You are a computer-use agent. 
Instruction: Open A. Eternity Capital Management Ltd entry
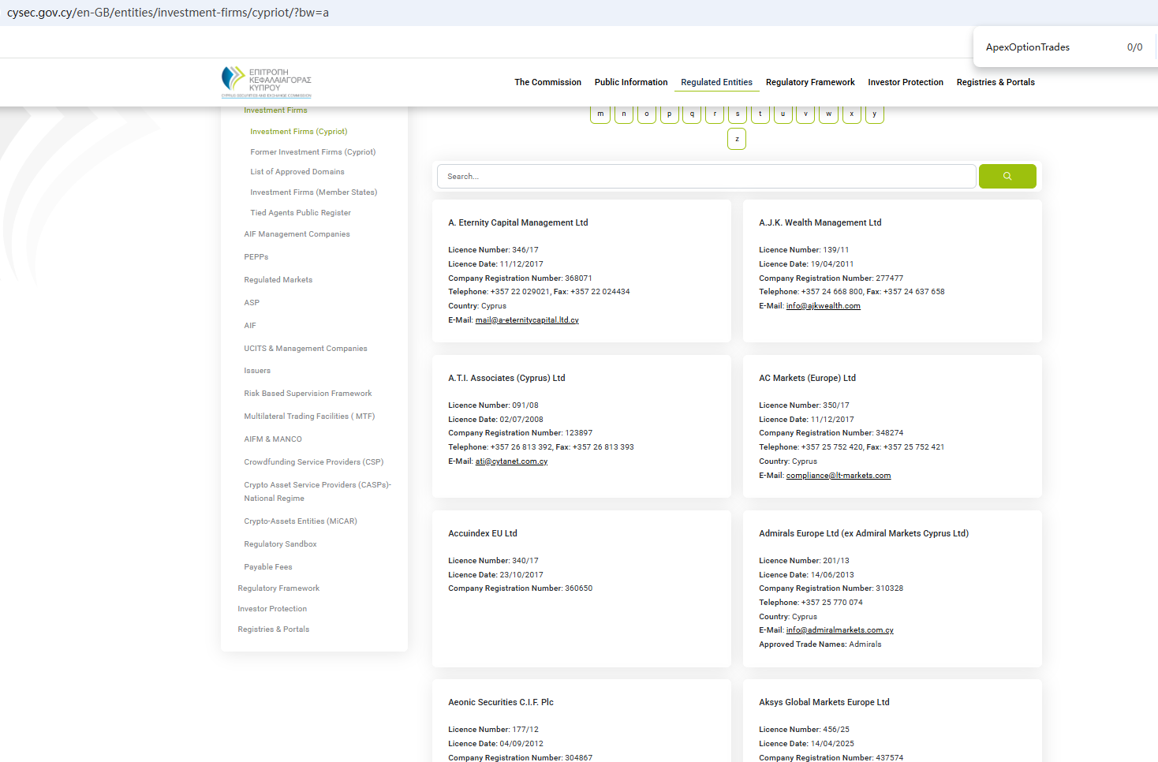tap(518, 223)
